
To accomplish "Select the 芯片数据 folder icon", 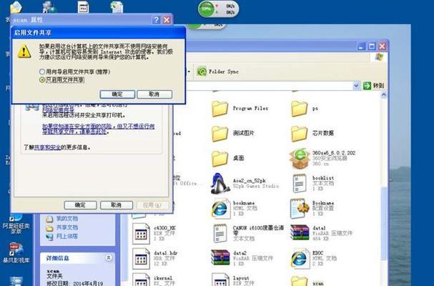I will click(299, 134).
